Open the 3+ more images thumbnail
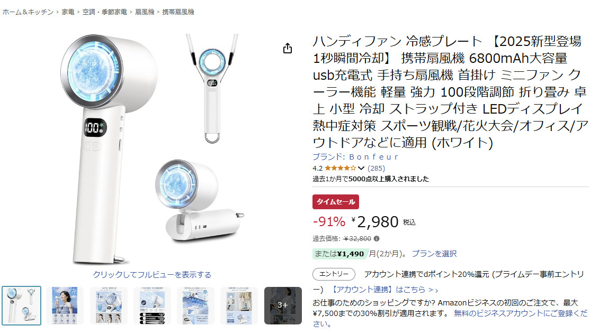 (283, 305)
